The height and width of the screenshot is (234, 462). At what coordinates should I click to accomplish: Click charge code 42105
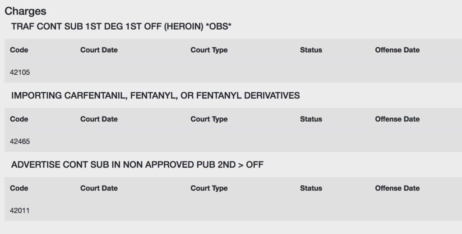[20, 72]
